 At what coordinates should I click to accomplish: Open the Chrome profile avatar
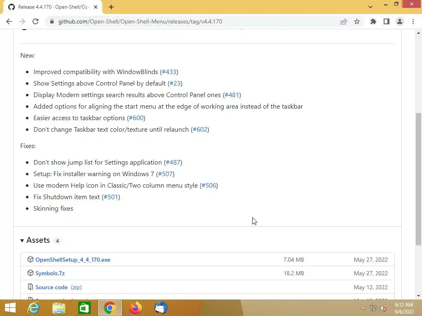point(400,21)
